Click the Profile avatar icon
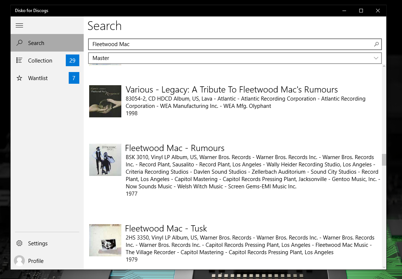The height and width of the screenshot is (279, 402). point(19,261)
